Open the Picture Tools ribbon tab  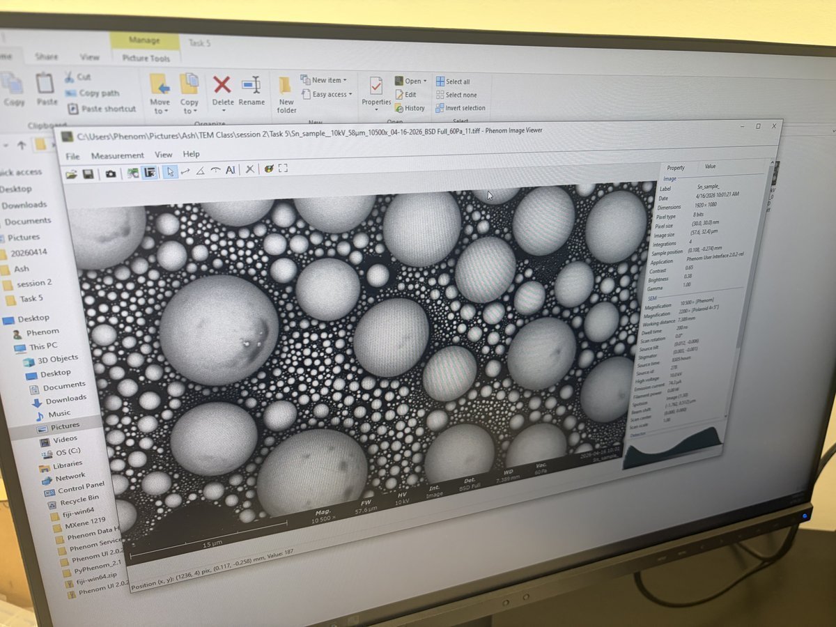pyautogui.click(x=146, y=59)
